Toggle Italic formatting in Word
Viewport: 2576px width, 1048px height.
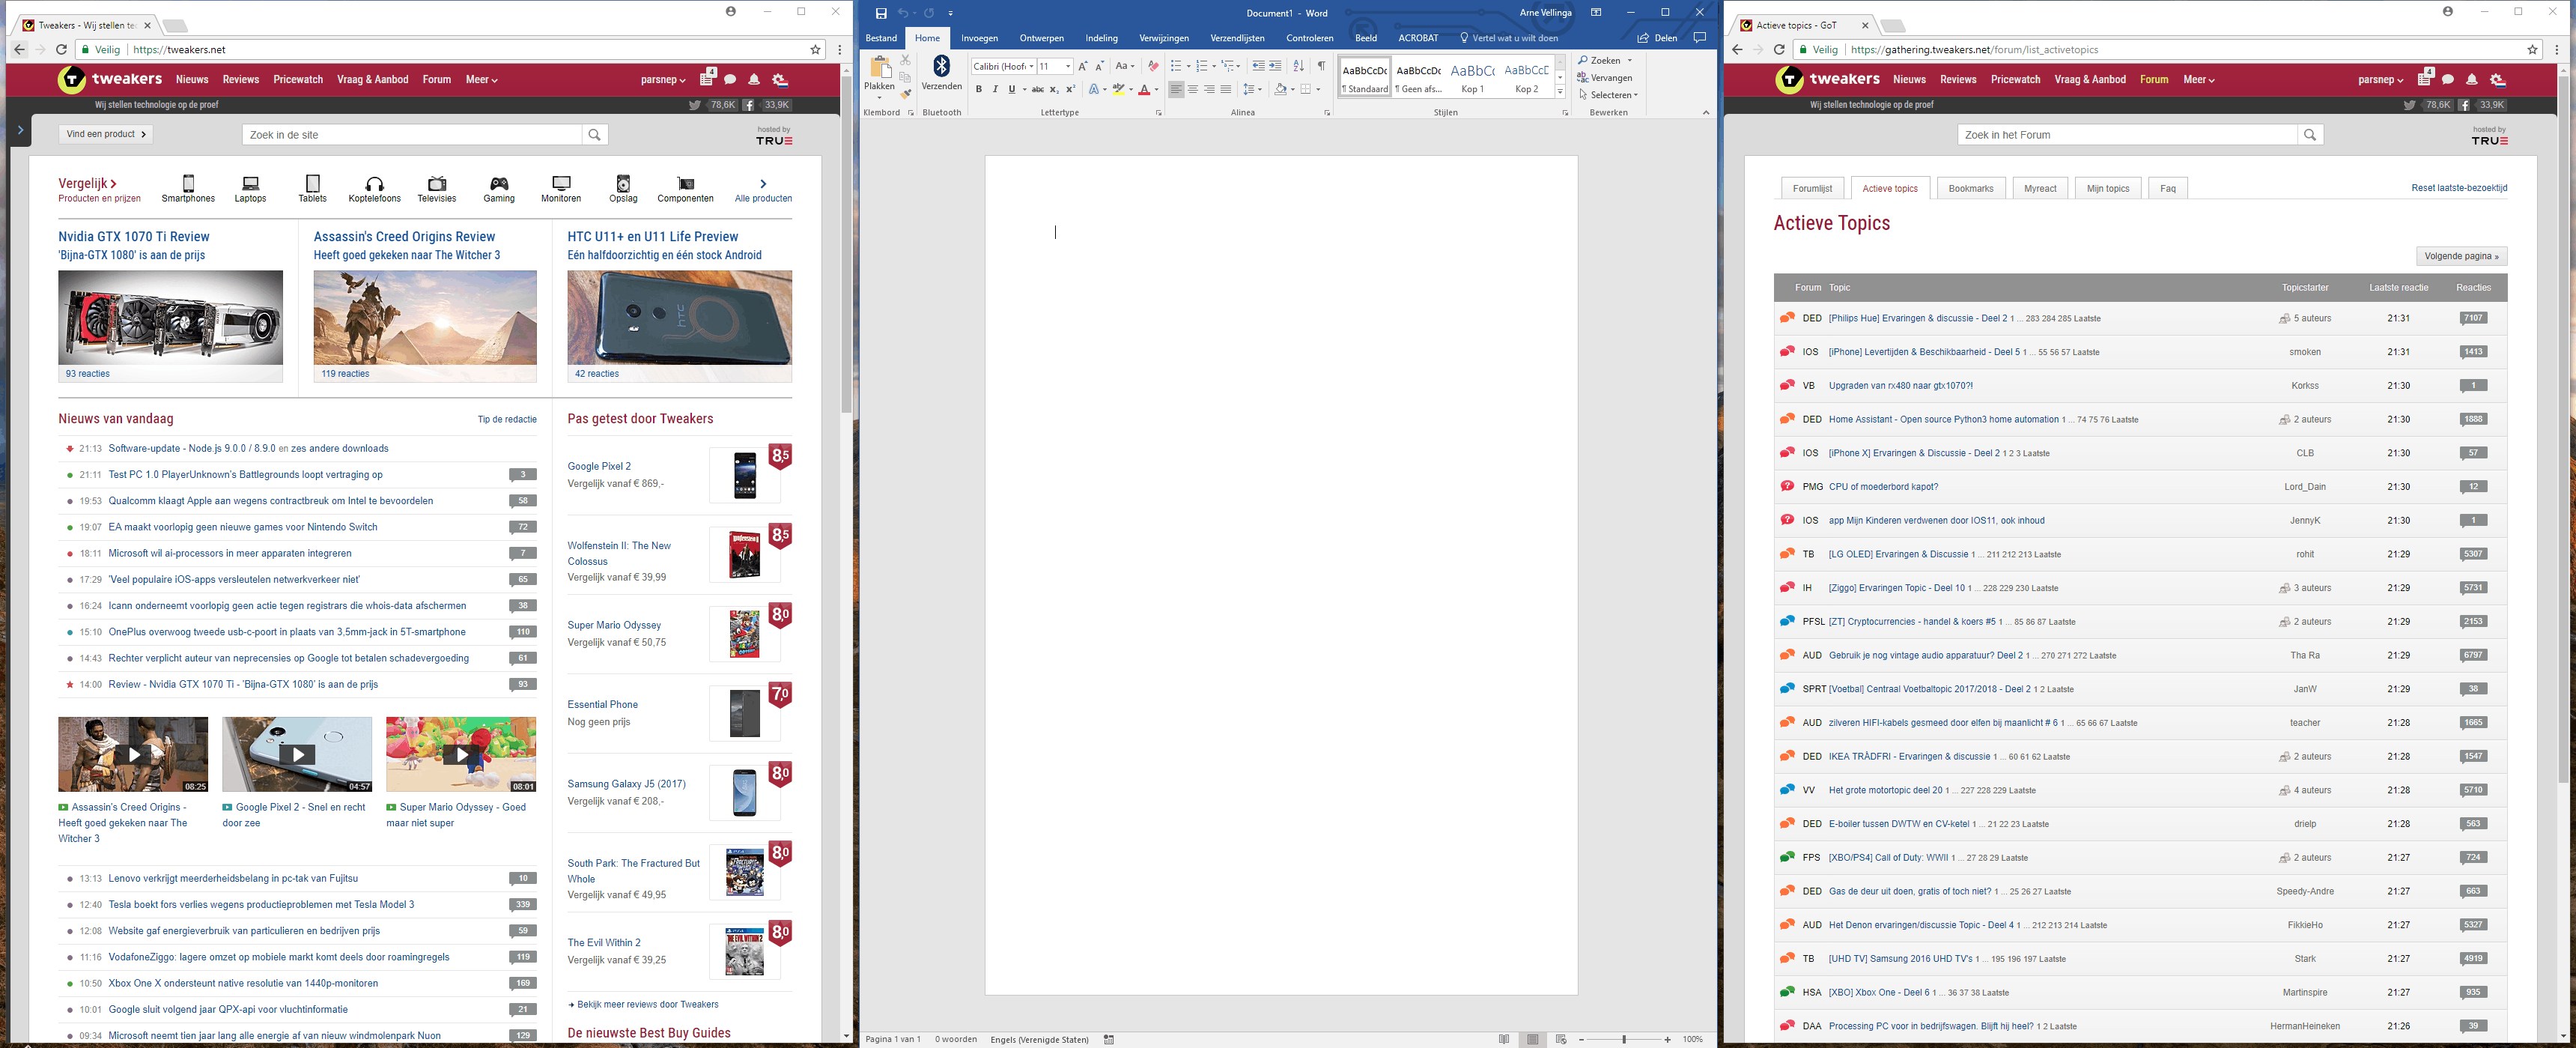coord(995,89)
